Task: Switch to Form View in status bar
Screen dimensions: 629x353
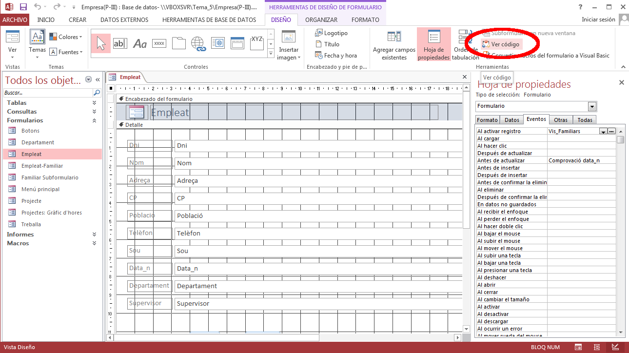Action: click(x=578, y=347)
